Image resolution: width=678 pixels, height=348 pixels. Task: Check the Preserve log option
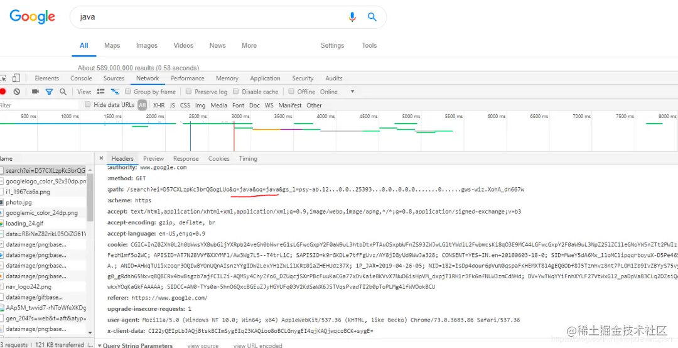tap(188, 91)
